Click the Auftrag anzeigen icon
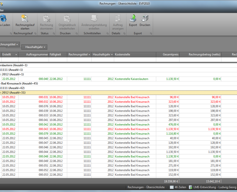 (118, 18)
